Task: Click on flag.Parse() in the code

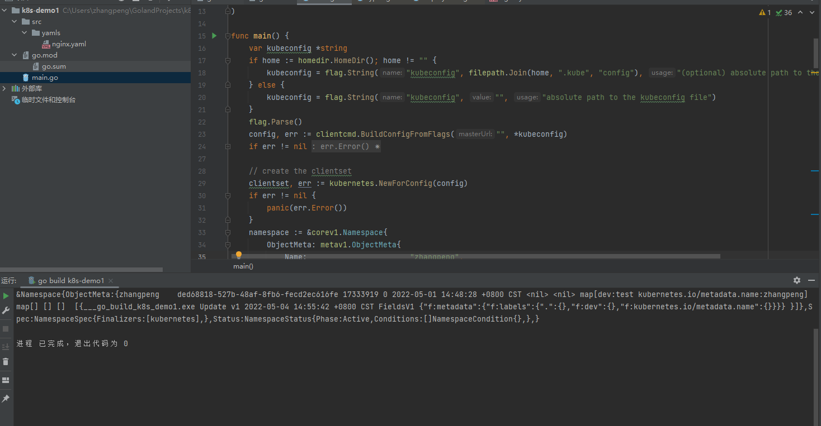Action: (x=276, y=122)
